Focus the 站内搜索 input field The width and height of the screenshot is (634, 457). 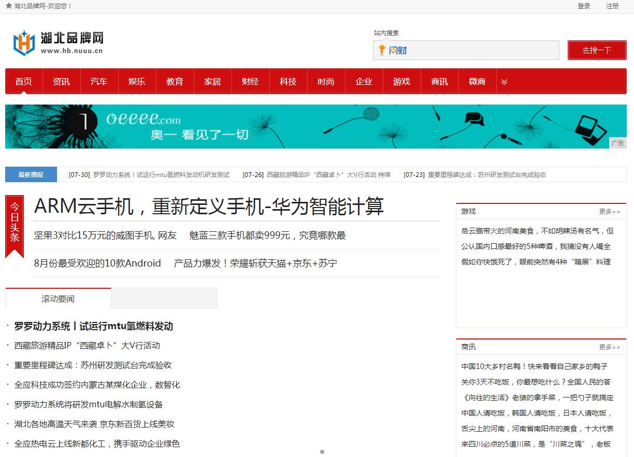466,50
